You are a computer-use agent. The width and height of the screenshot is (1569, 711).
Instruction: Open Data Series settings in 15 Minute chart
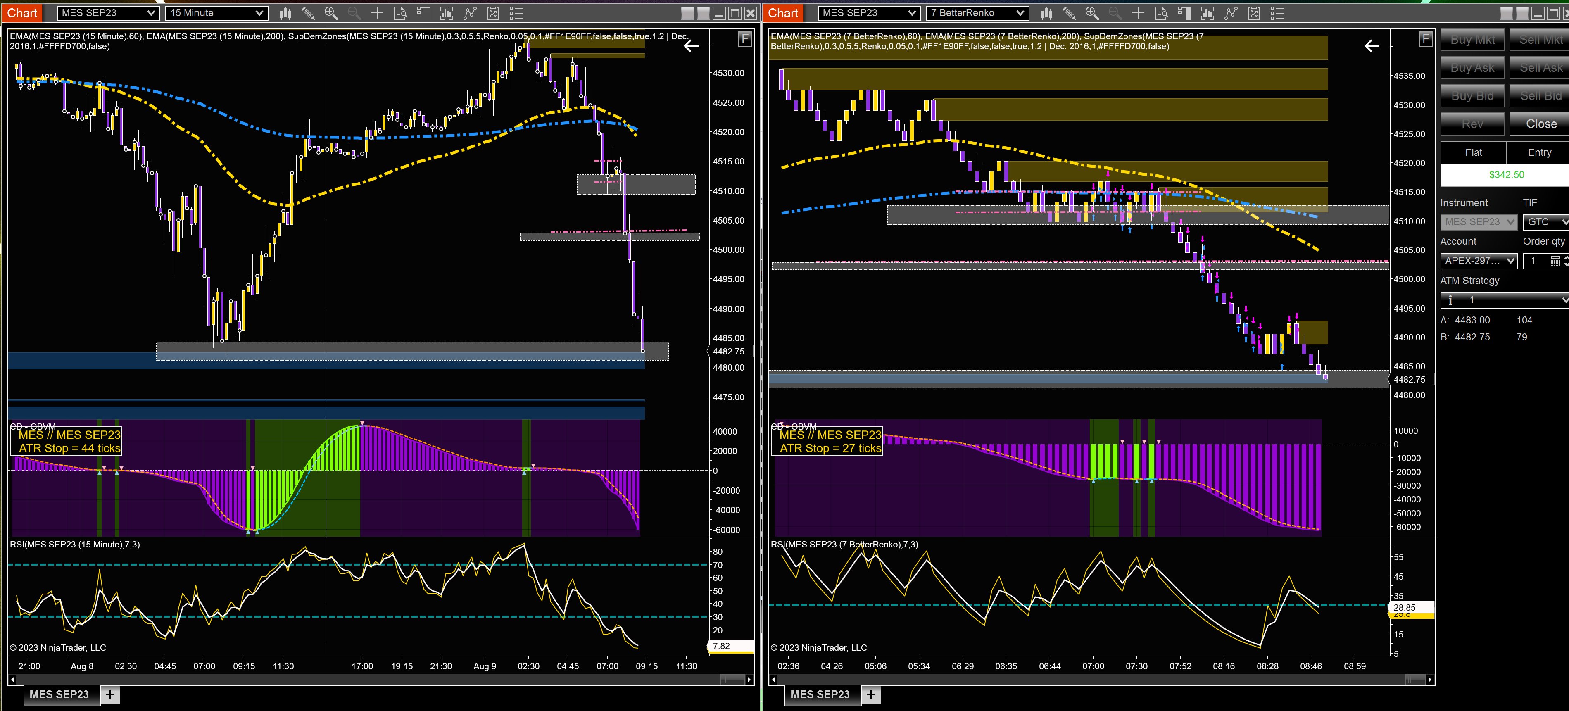[x=447, y=13]
